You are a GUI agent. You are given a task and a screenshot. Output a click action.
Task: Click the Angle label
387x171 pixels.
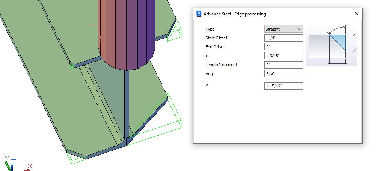(x=211, y=74)
